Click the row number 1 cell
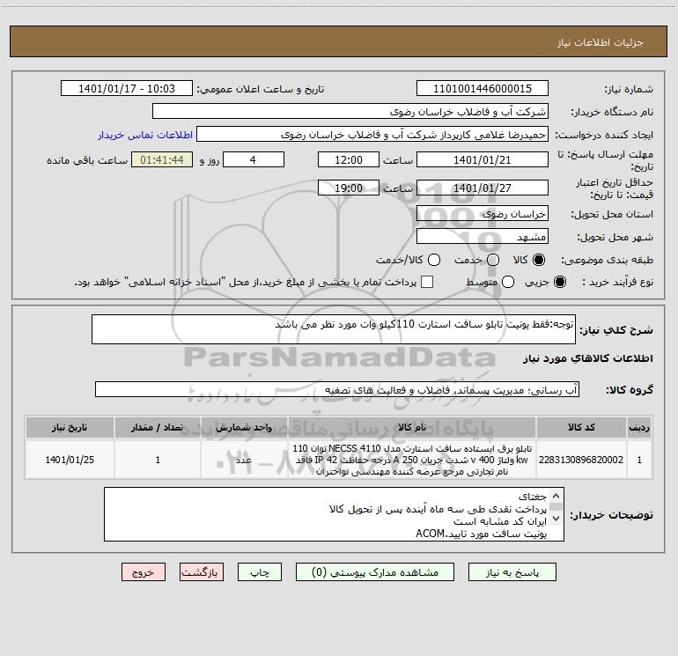 point(639,460)
